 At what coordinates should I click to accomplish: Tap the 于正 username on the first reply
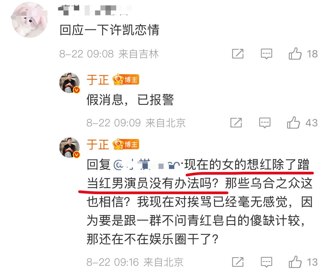pos(98,80)
